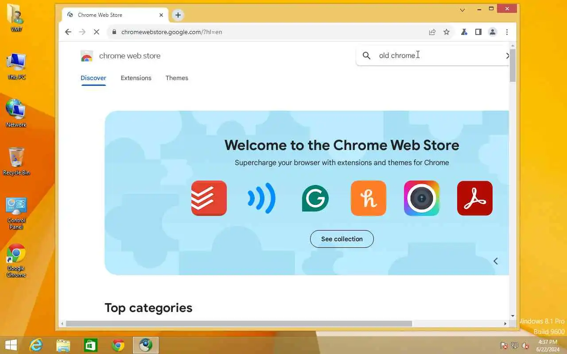Open the network status tray icon

515,346
